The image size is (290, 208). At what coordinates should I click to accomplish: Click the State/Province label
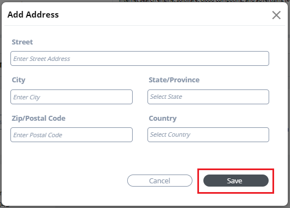174,80
